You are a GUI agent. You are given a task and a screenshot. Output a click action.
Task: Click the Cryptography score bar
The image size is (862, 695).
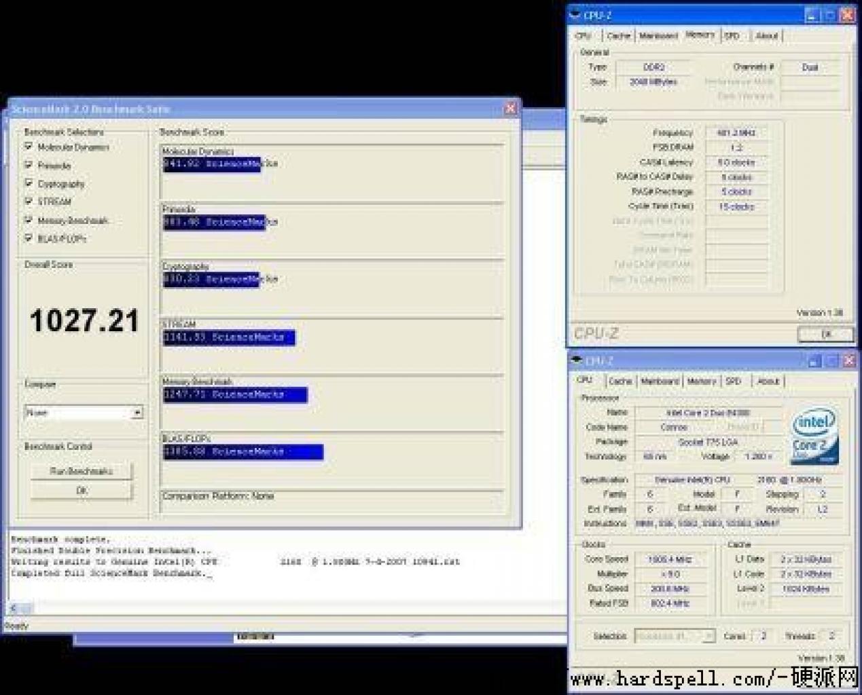[211, 279]
